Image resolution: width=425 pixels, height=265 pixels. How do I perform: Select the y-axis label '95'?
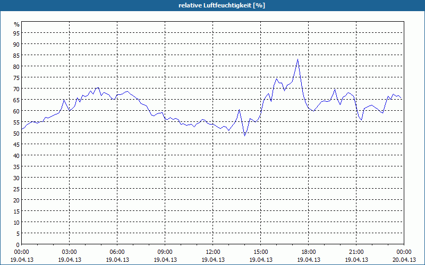click(16, 33)
